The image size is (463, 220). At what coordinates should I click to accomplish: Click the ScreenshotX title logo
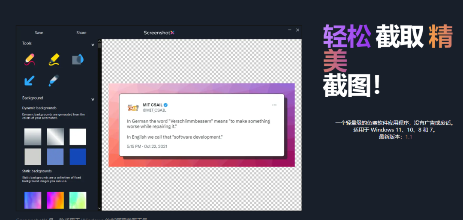point(159,33)
